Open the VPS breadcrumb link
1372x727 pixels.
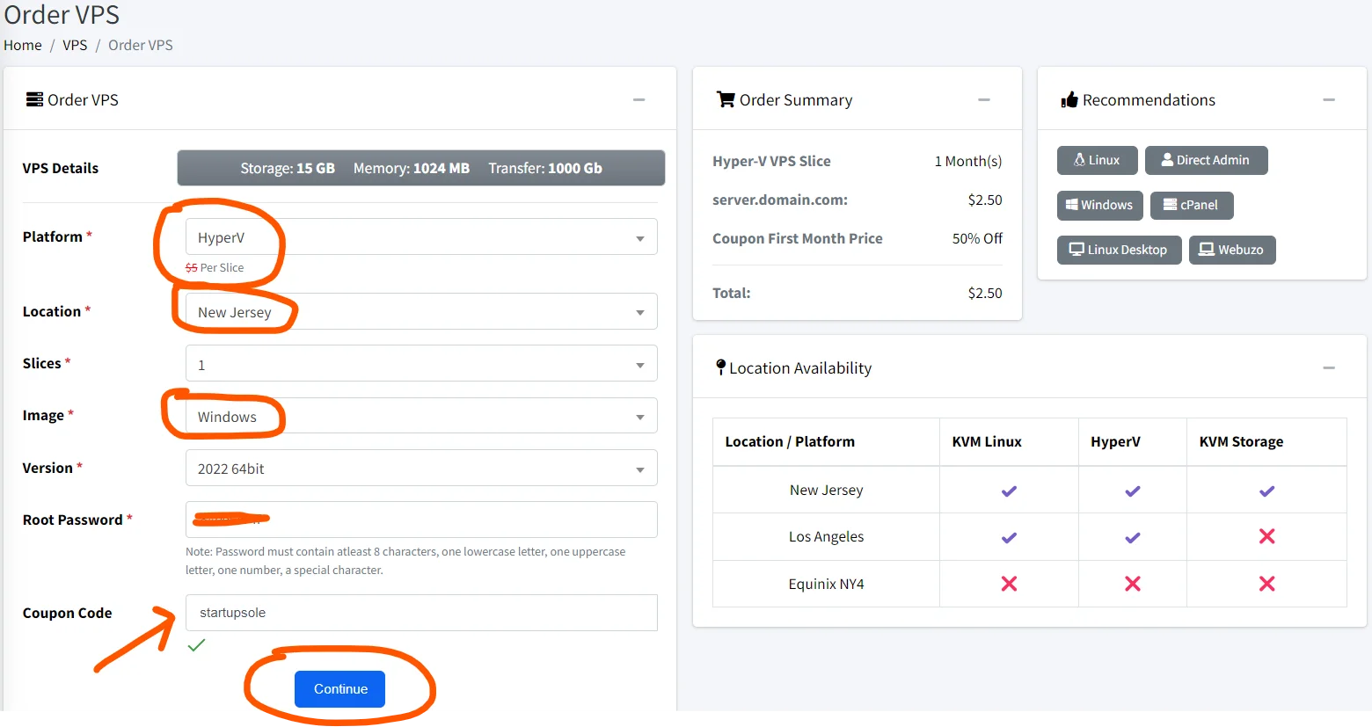tap(75, 45)
